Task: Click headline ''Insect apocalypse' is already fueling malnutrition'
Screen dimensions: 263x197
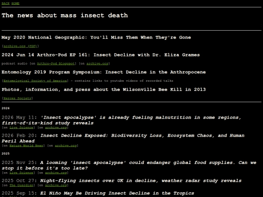Action: point(121,120)
